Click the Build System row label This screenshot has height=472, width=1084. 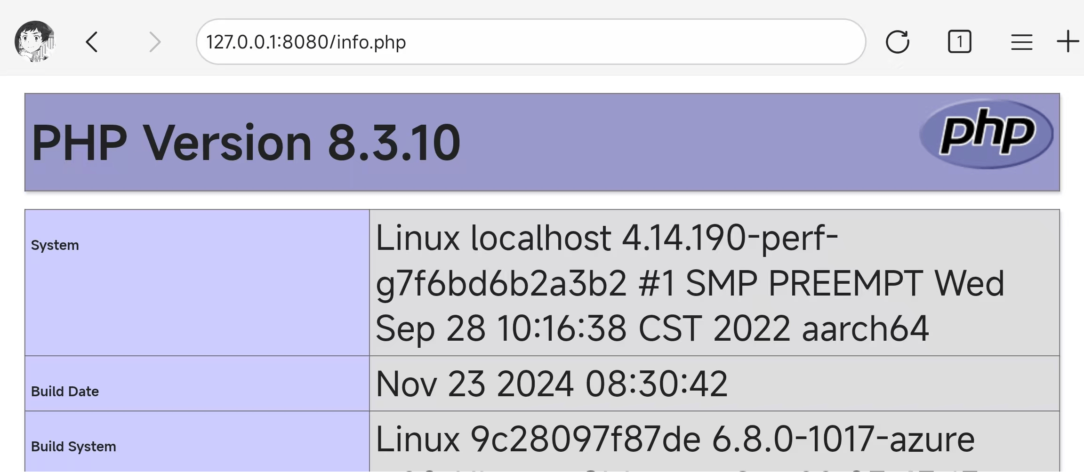click(x=73, y=447)
